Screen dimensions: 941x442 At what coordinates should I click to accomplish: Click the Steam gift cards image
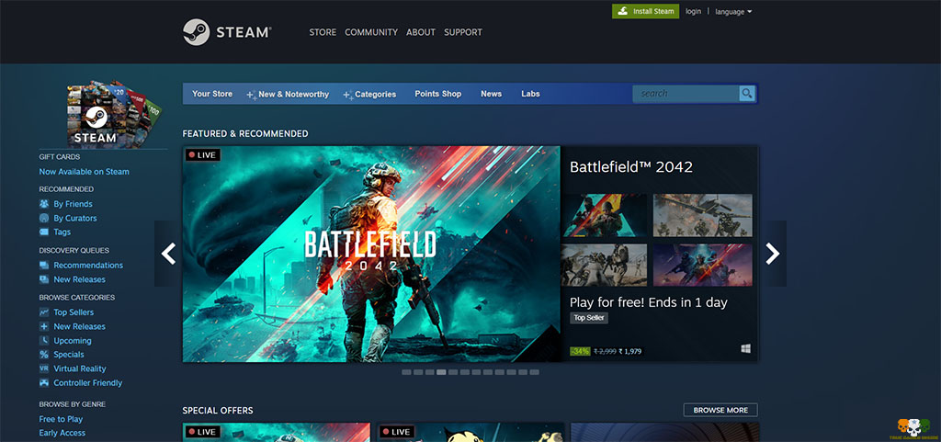tap(114, 114)
